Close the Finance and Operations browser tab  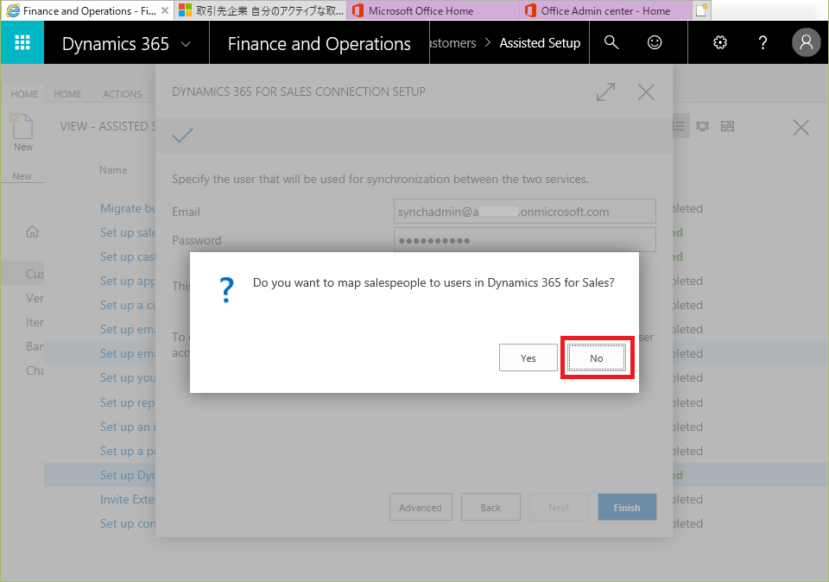(164, 10)
